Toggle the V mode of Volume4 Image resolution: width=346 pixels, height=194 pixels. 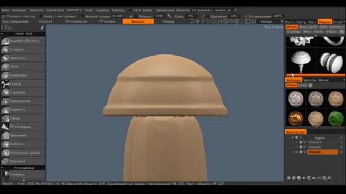pyautogui.click(x=304, y=142)
